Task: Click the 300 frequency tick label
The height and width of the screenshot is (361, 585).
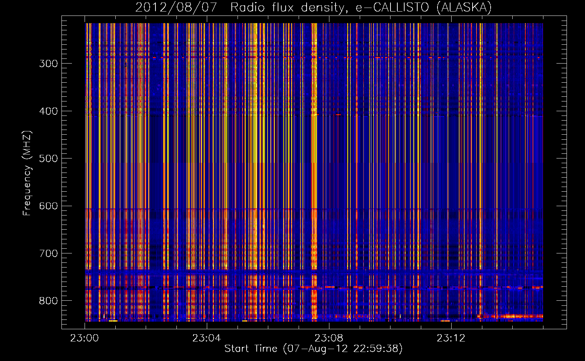Action: (x=48, y=64)
